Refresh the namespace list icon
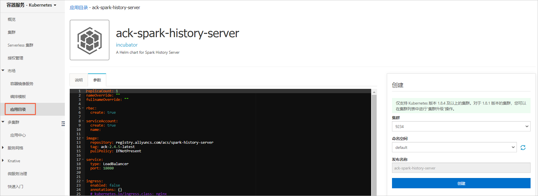This screenshot has width=538, height=196. point(523,147)
